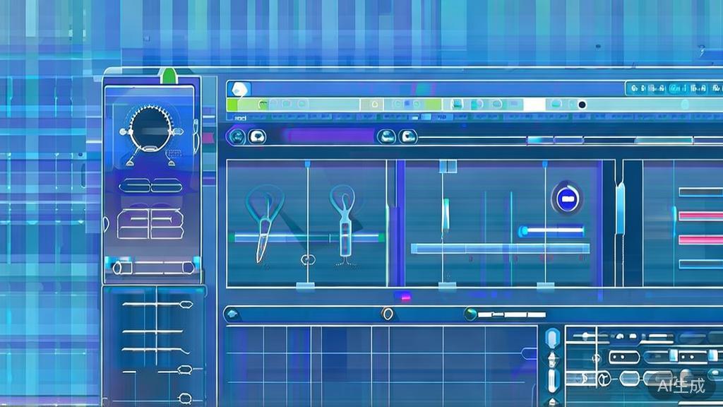Click the magenta marker below the track lanes

click(405, 298)
